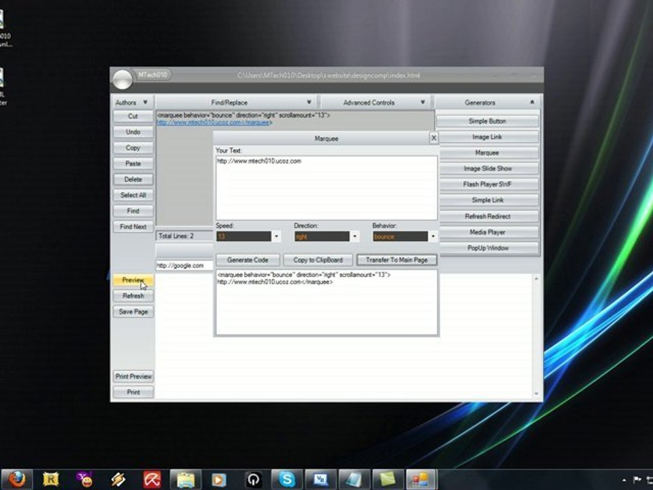Open the Authors menu
The image size is (653, 490).
131,102
